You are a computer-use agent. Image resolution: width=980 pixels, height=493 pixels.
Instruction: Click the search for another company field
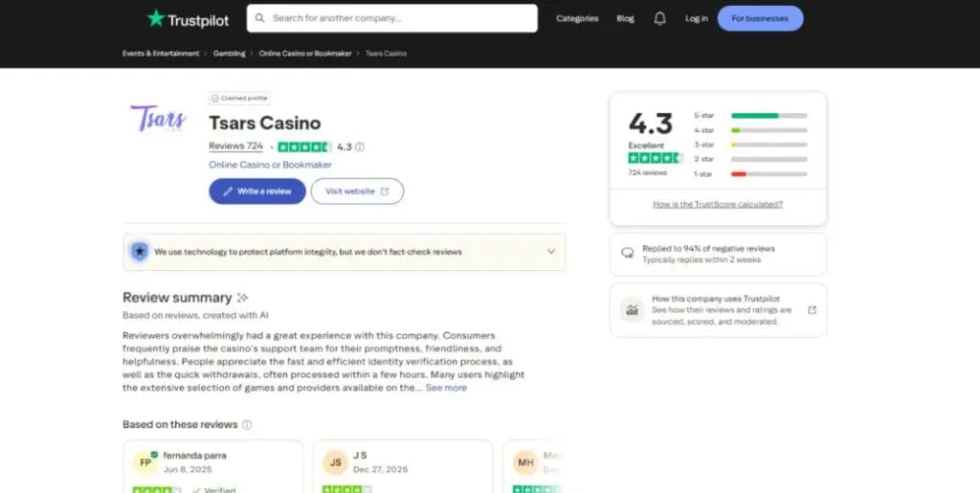point(392,18)
